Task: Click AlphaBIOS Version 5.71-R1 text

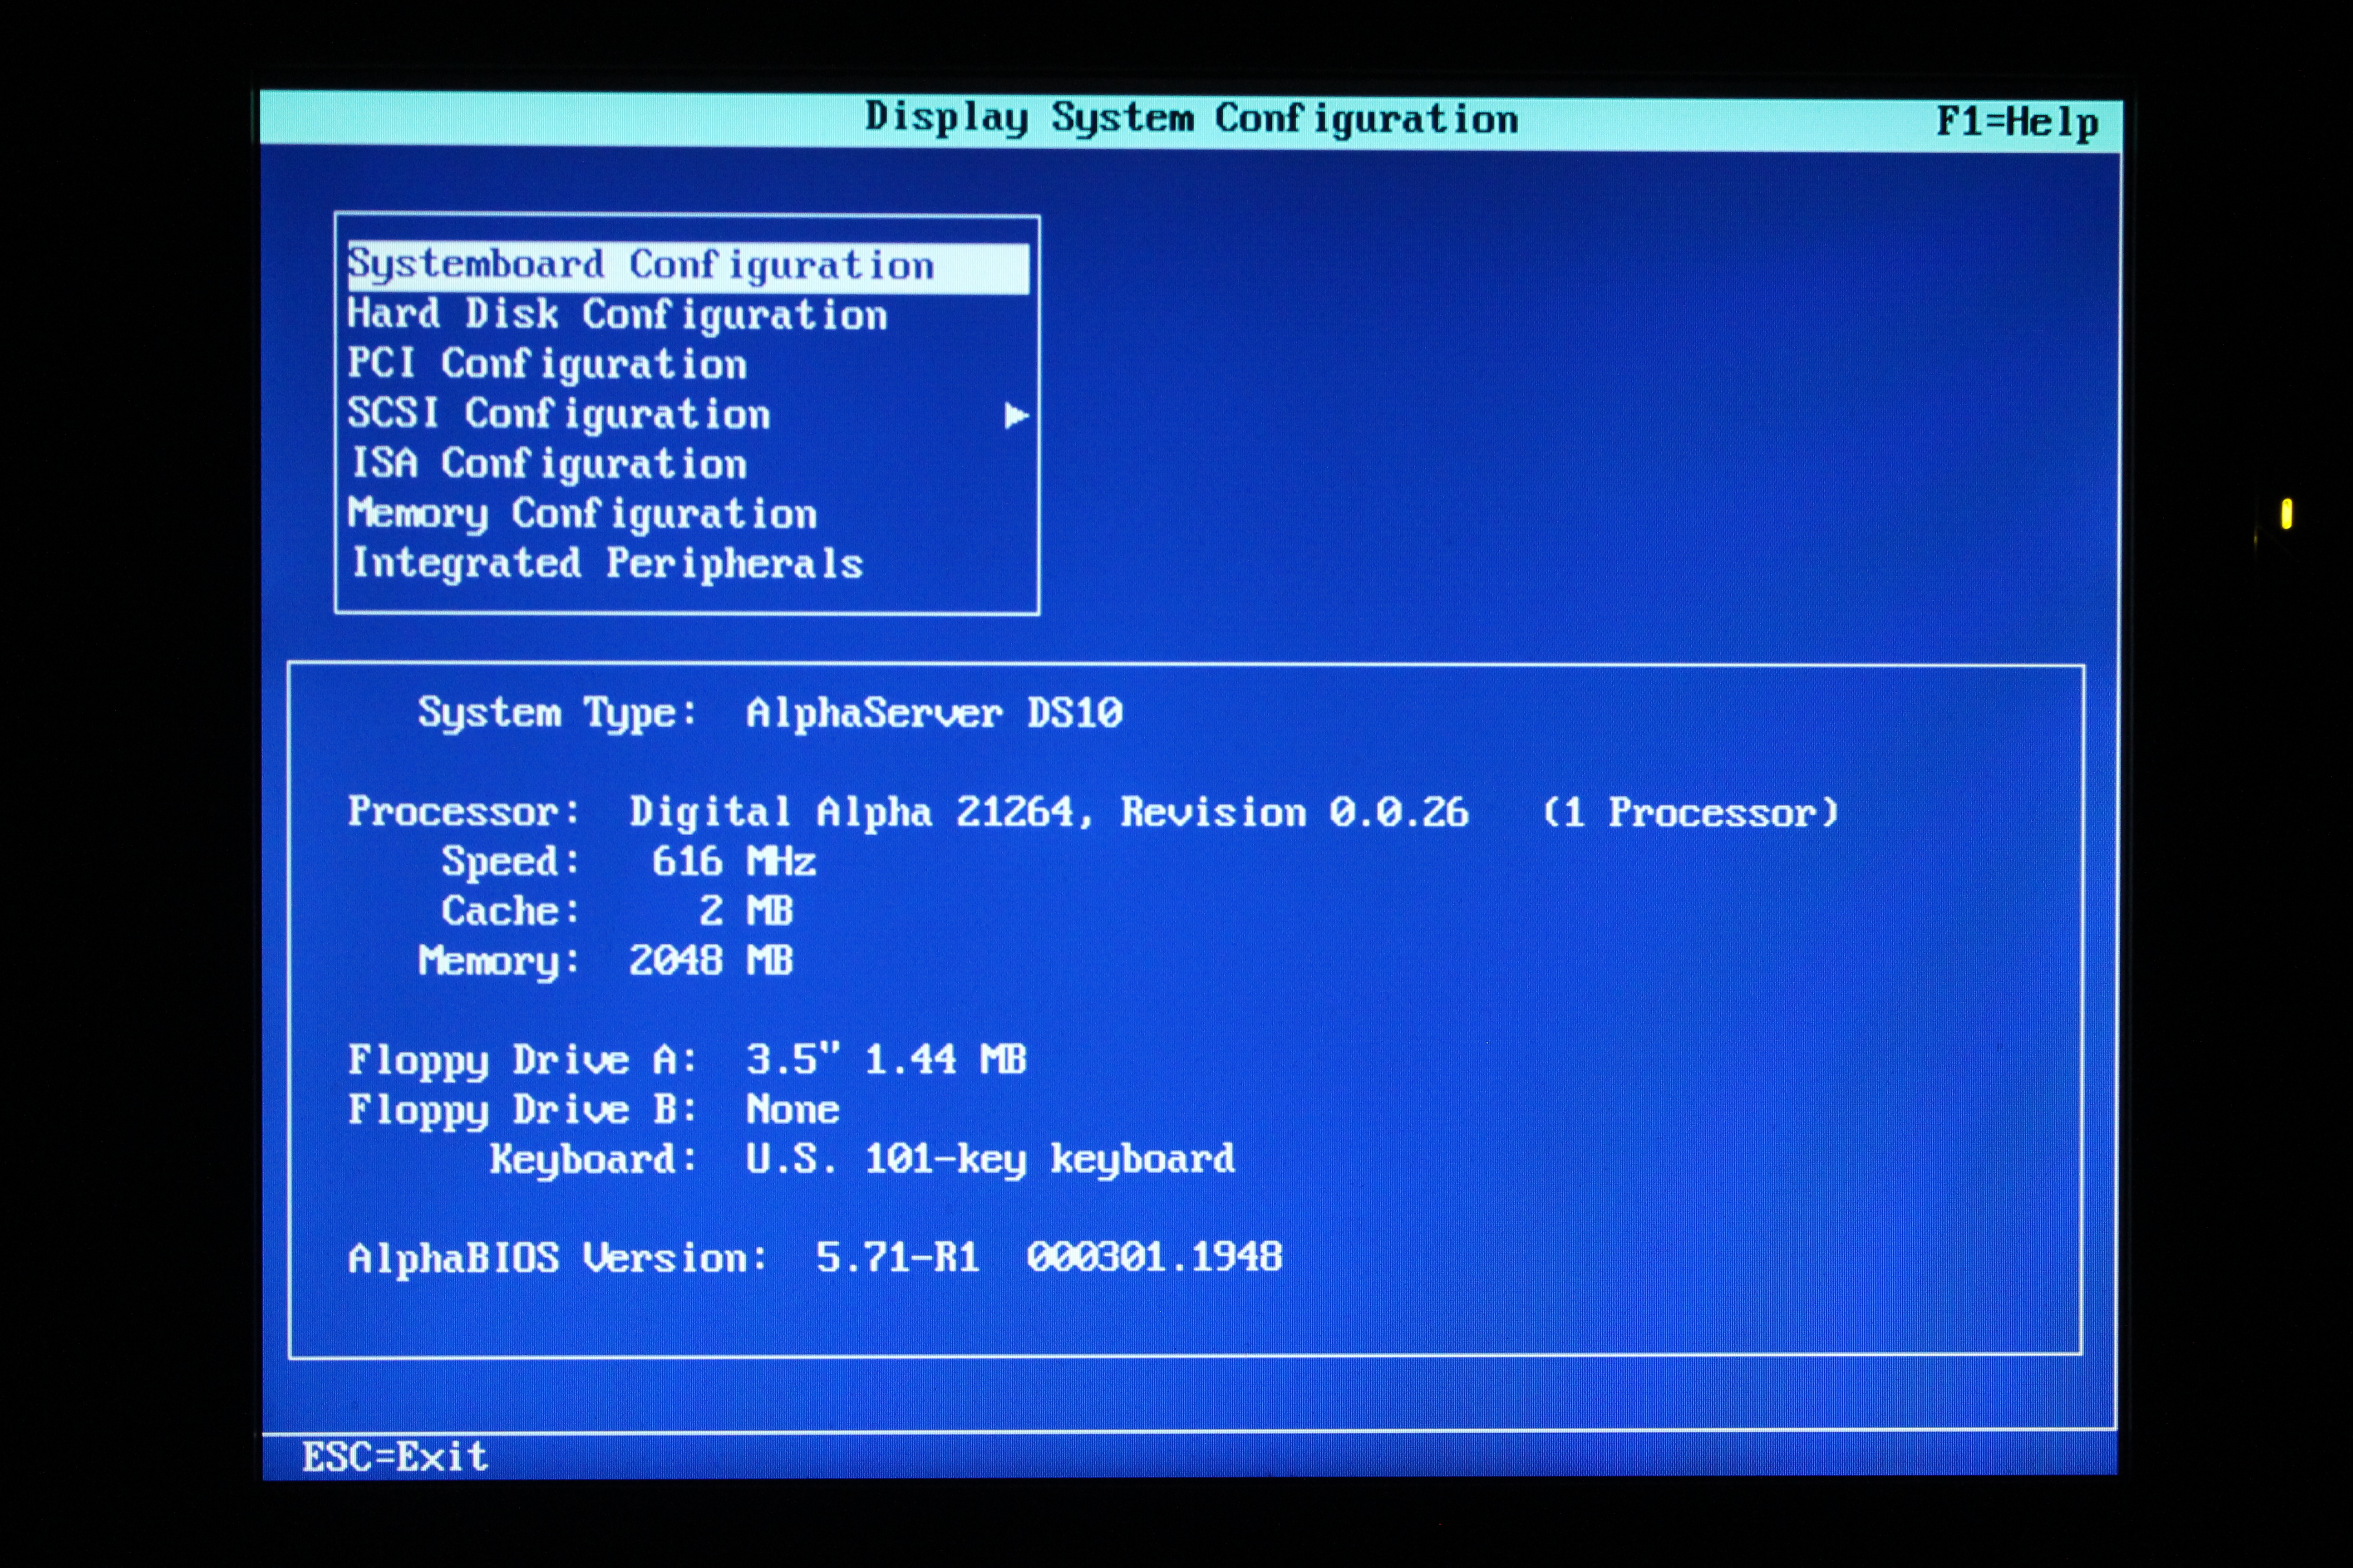Action: (x=896, y=1258)
